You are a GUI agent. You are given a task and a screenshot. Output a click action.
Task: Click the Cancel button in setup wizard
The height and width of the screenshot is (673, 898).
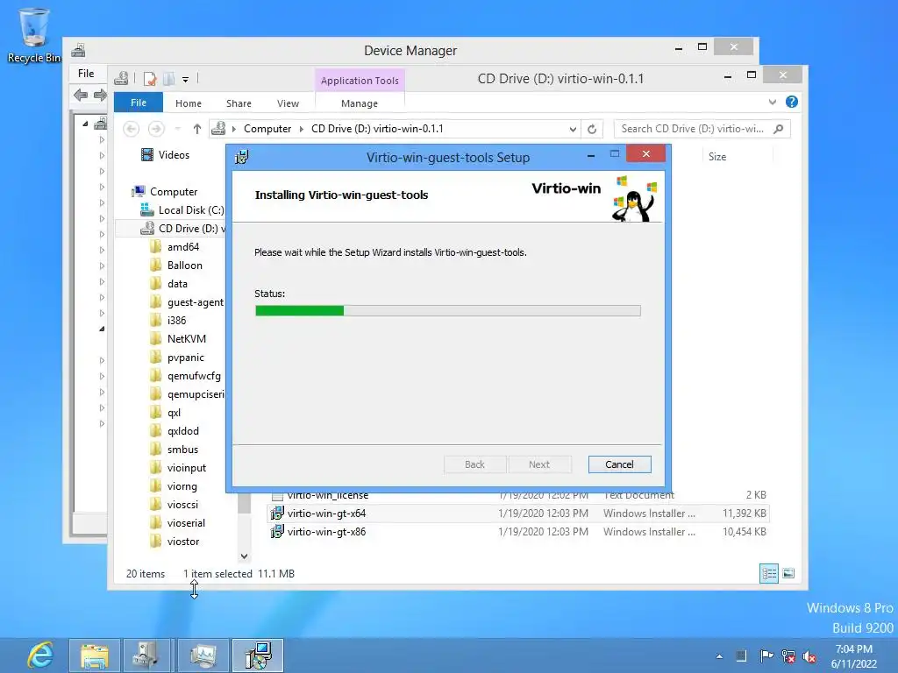point(620,464)
